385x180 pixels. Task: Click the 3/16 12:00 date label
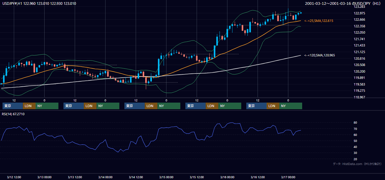[258, 177]
